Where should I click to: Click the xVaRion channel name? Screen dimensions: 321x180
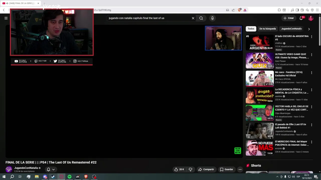279,43
